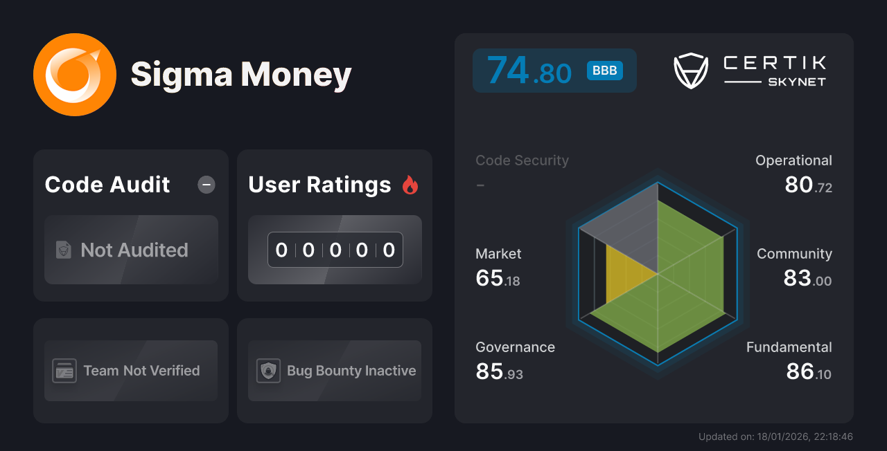Click the ID card icon beside Team Not Verified
Viewport: 887px width, 451px height.
[64, 371]
